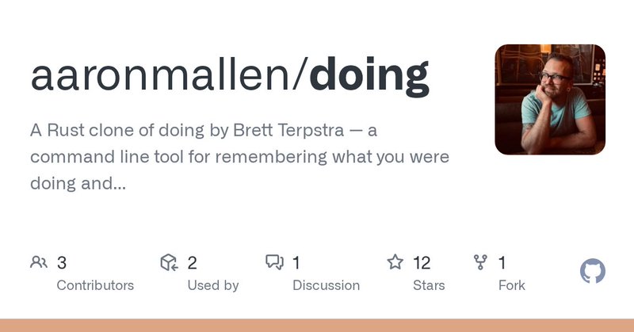Viewport: 634px width, 332px height.
Task: Click the Contributors people icon
Action: click(x=39, y=262)
